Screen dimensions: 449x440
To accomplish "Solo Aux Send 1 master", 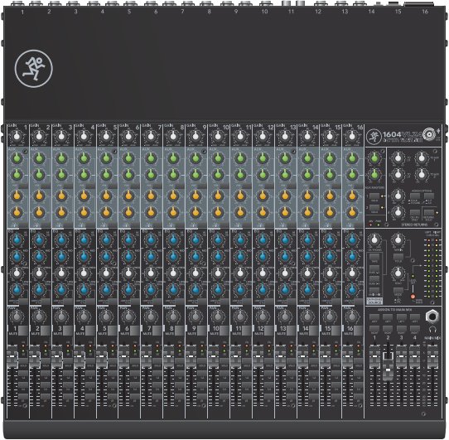I will pyautogui.click(x=374, y=196).
